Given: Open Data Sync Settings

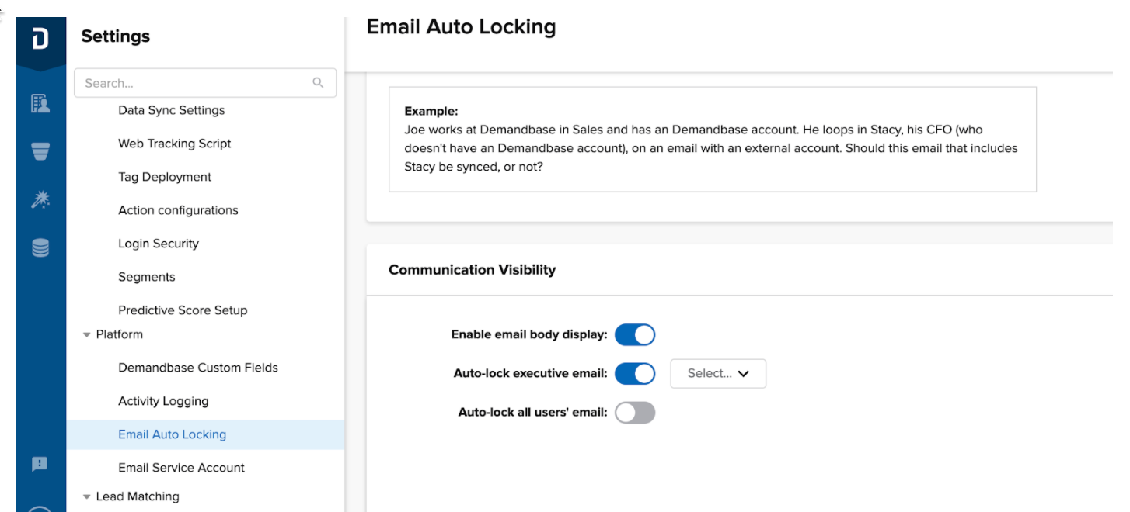Looking at the screenshot, I should (172, 110).
